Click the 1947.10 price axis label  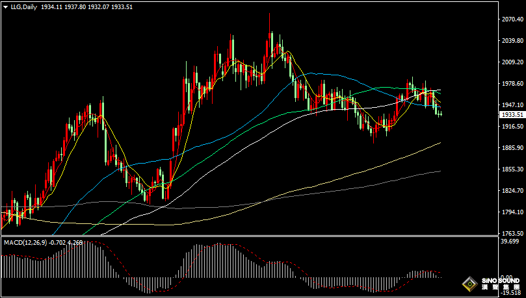[x=512, y=105]
